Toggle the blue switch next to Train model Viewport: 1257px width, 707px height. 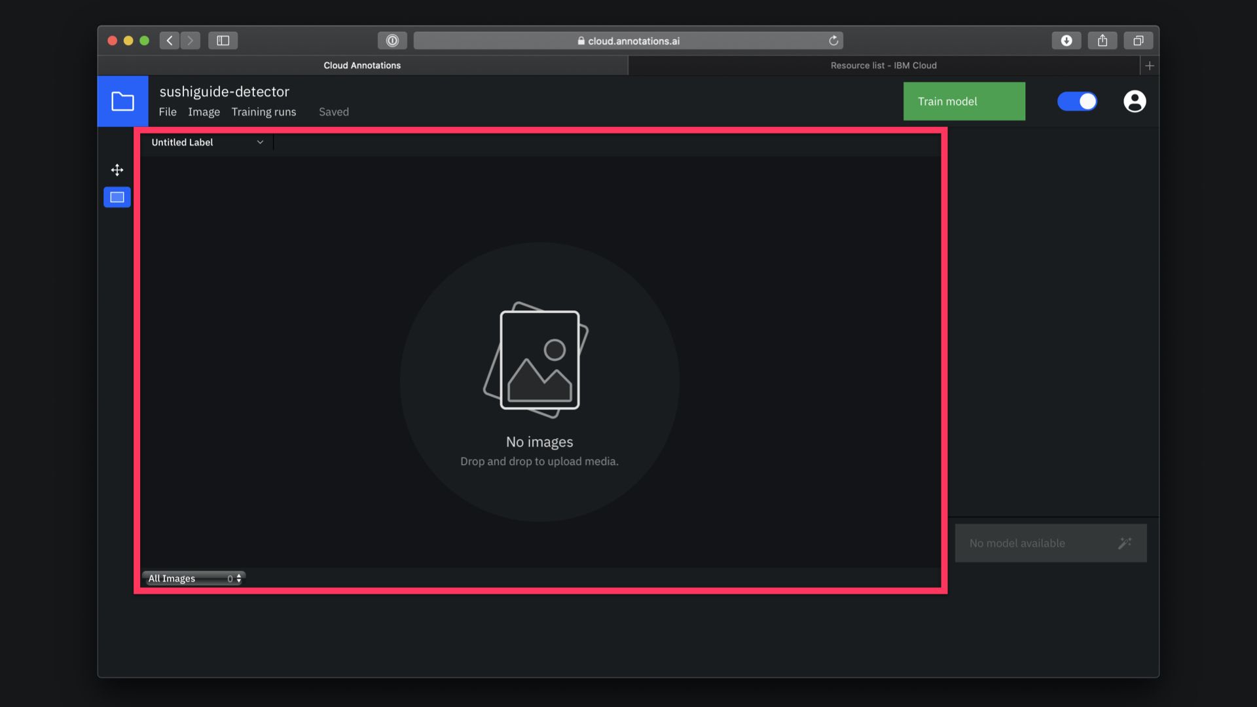(1077, 101)
